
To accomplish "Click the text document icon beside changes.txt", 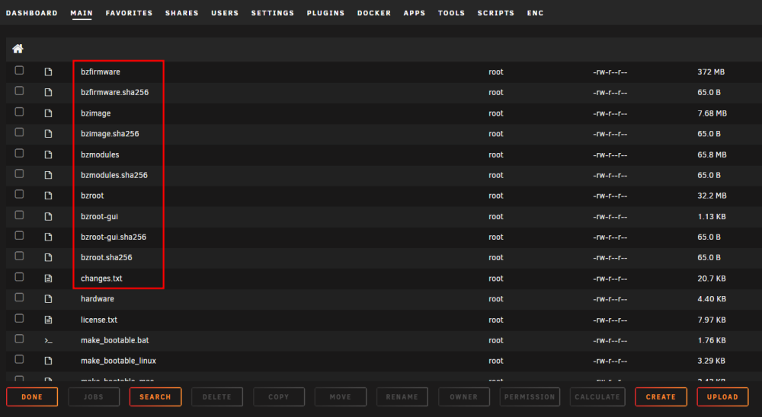I will [x=48, y=279].
